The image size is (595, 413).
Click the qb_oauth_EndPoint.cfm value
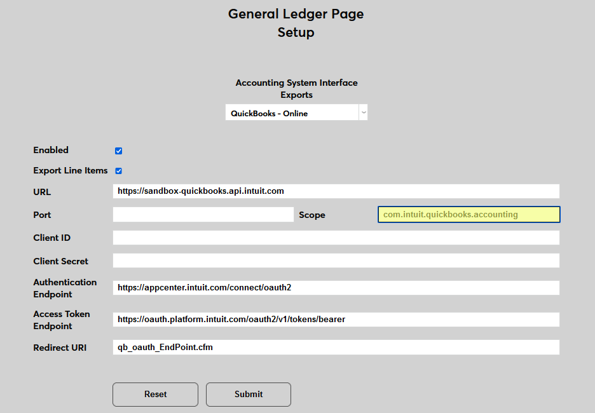[x=164, y=347]
